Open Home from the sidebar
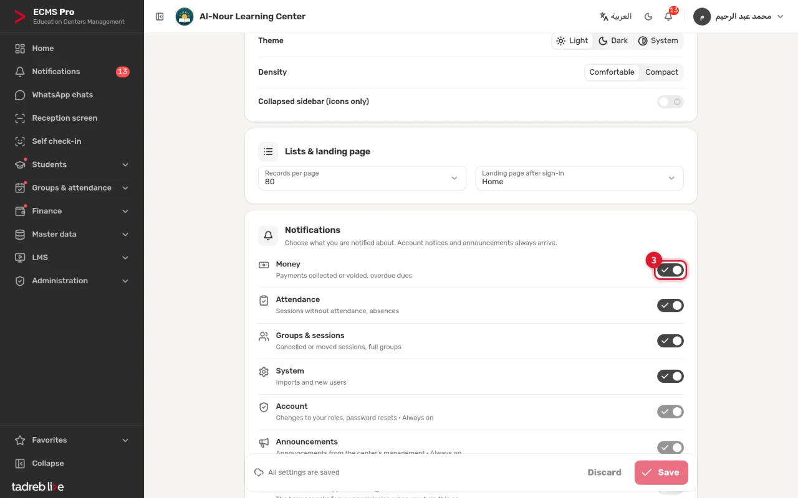 [x=72, y=49]
